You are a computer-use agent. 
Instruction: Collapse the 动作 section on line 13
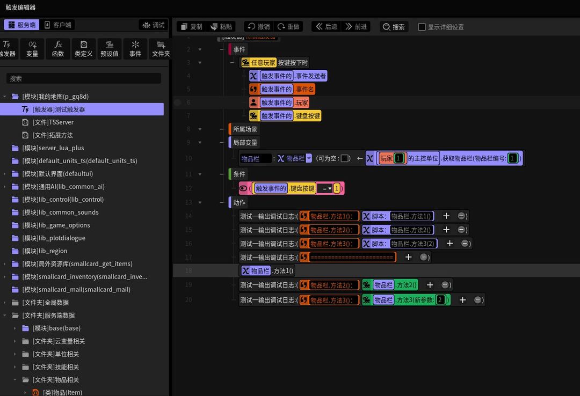pos(200,203)
